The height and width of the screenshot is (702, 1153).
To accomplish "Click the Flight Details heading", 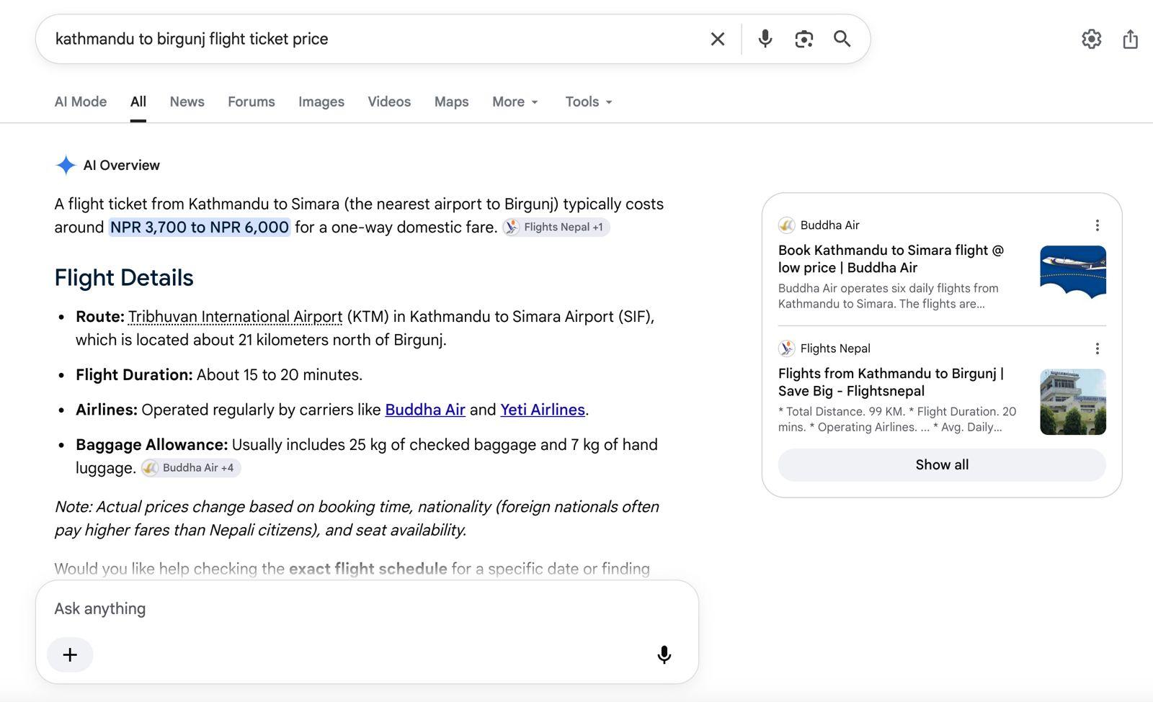I will tap(124, 278).
